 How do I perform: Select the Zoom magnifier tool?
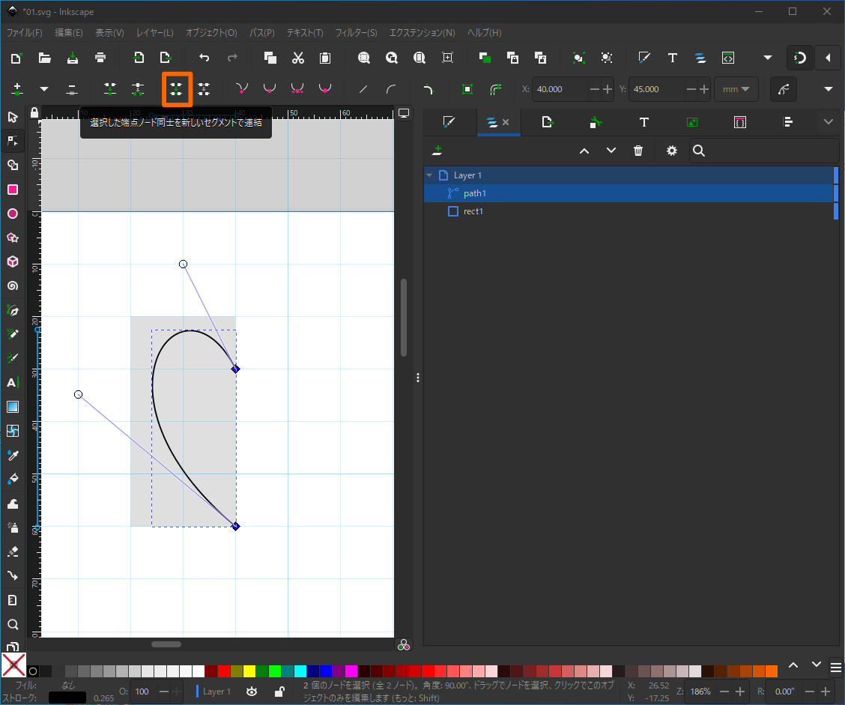coord(13,624)
